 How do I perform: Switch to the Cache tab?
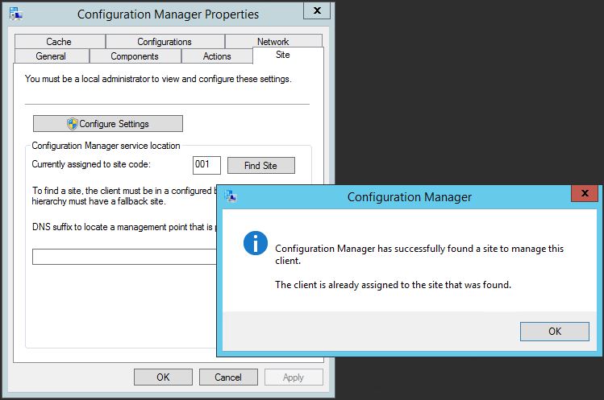[60, 41]
